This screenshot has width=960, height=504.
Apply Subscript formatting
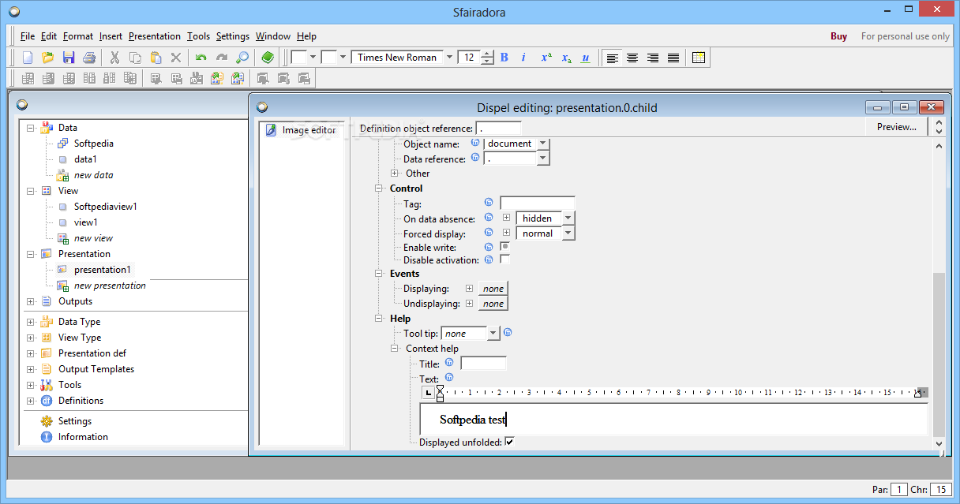(566, 58)
